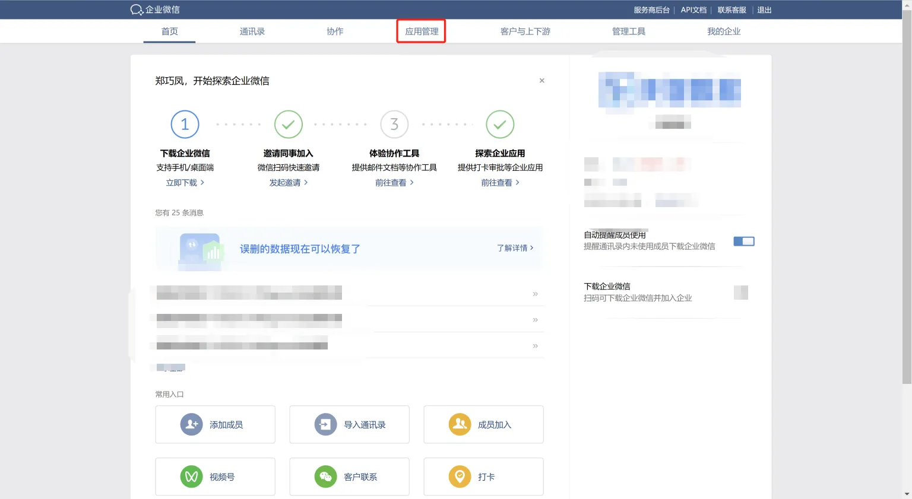Click the 提醒通讯录内未使用成员下载企业微信 description
The height and width of the screenshot is (499, 912).
click(x=649, y=246)
